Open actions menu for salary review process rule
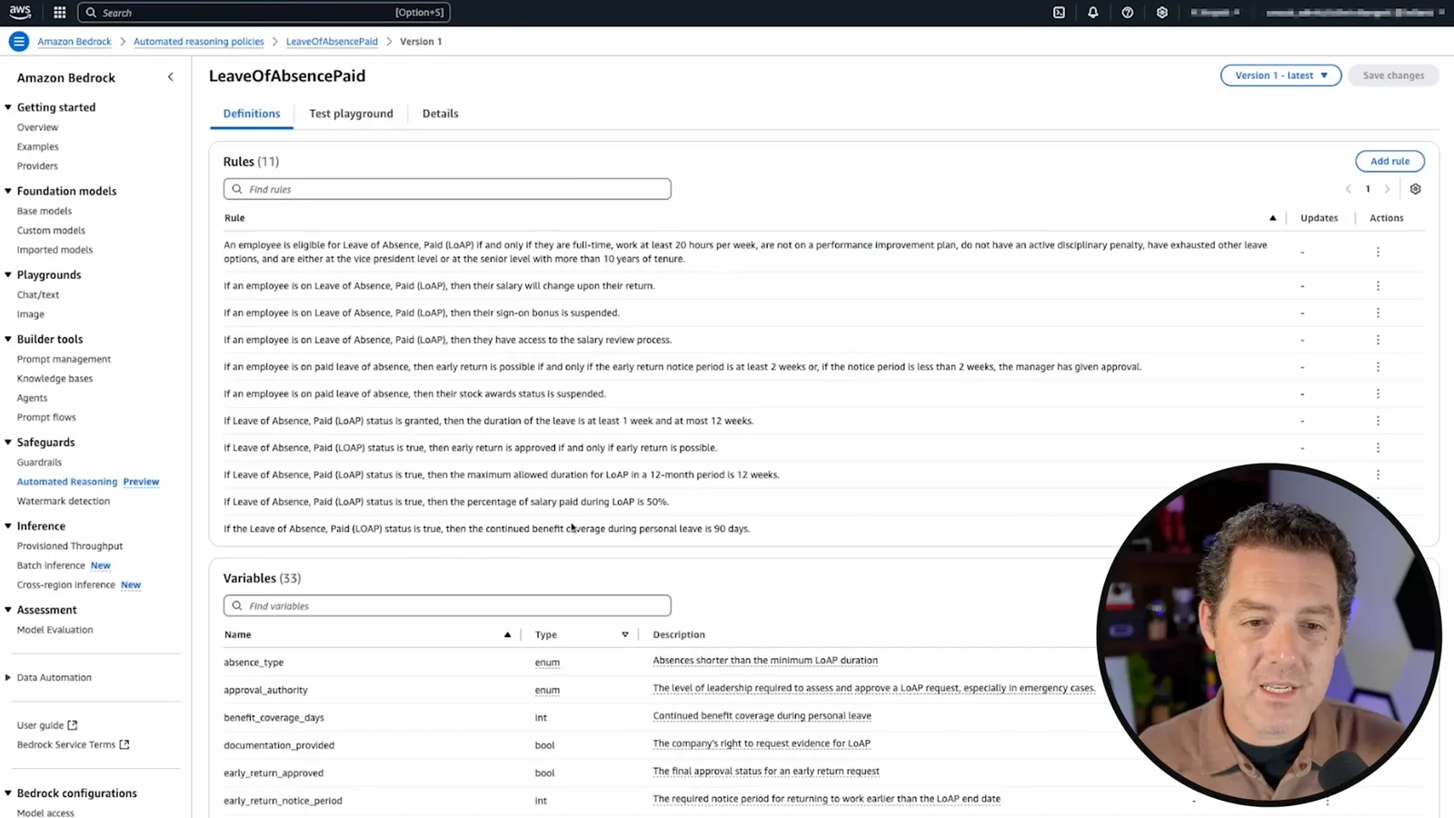 click(1378, 340)
